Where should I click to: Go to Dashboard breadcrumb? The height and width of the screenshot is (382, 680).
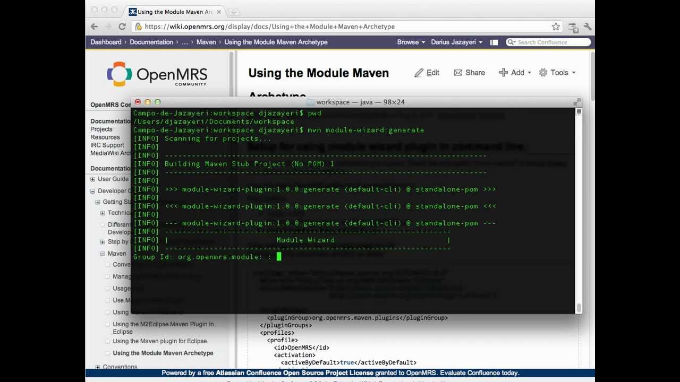[106, 42]
